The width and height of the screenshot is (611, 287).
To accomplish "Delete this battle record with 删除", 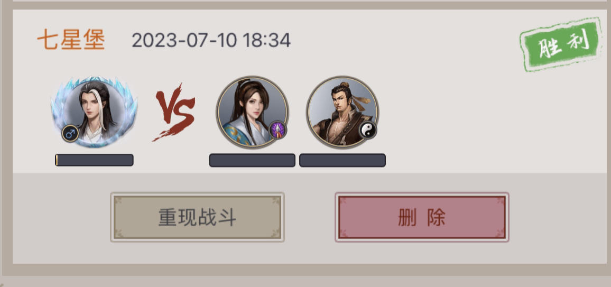I will (x=422, y=217).
